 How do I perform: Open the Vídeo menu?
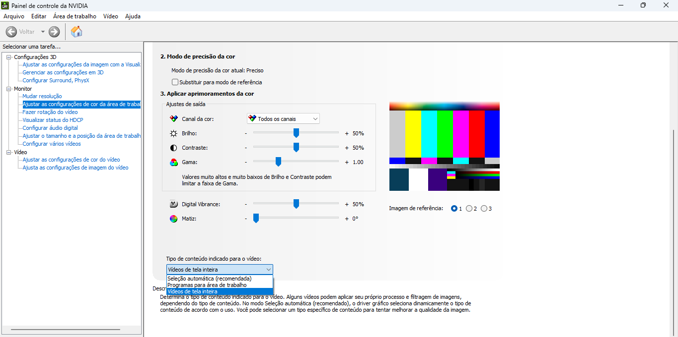coord(111,16)
